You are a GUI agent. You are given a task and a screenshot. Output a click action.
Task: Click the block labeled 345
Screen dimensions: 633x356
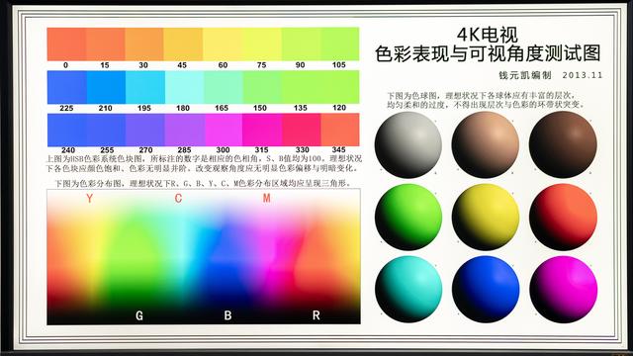click(x=340, y=130)
